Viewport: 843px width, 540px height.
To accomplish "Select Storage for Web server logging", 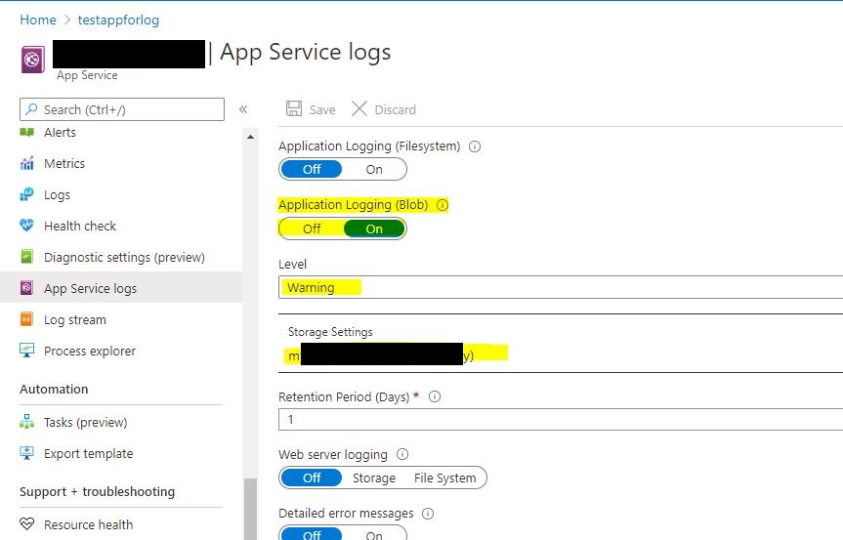I will point(374,478).
